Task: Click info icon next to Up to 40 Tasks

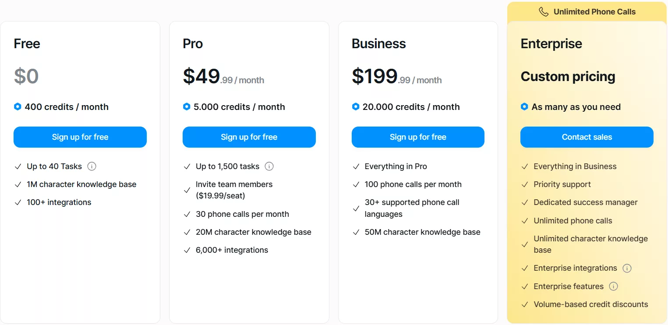Action: click(92, 166)
